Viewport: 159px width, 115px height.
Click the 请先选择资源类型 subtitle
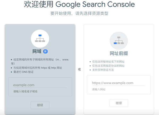pos(79,13)
